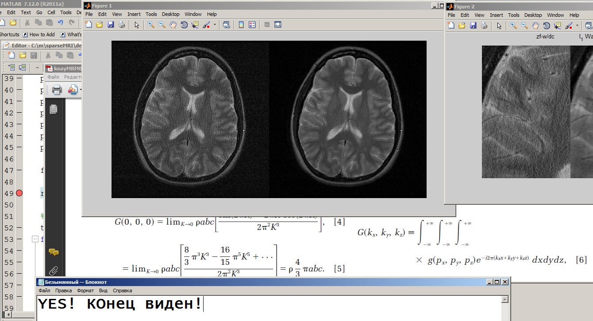The height and width of the screenshot is (321, 593).
Task: Click Zoom Out tool in Figure 2
Action: pyautogui.click(x=524, y=26)
